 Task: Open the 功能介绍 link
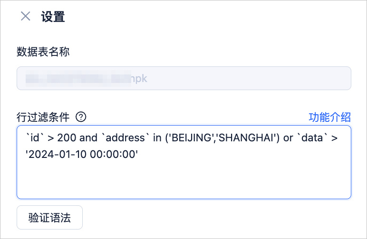click(x=329, y=117)
